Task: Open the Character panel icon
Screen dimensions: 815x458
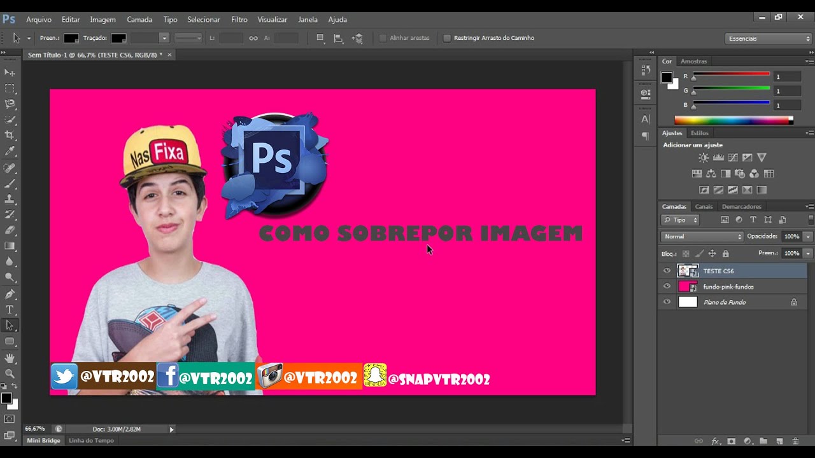Action: point(645,119)
